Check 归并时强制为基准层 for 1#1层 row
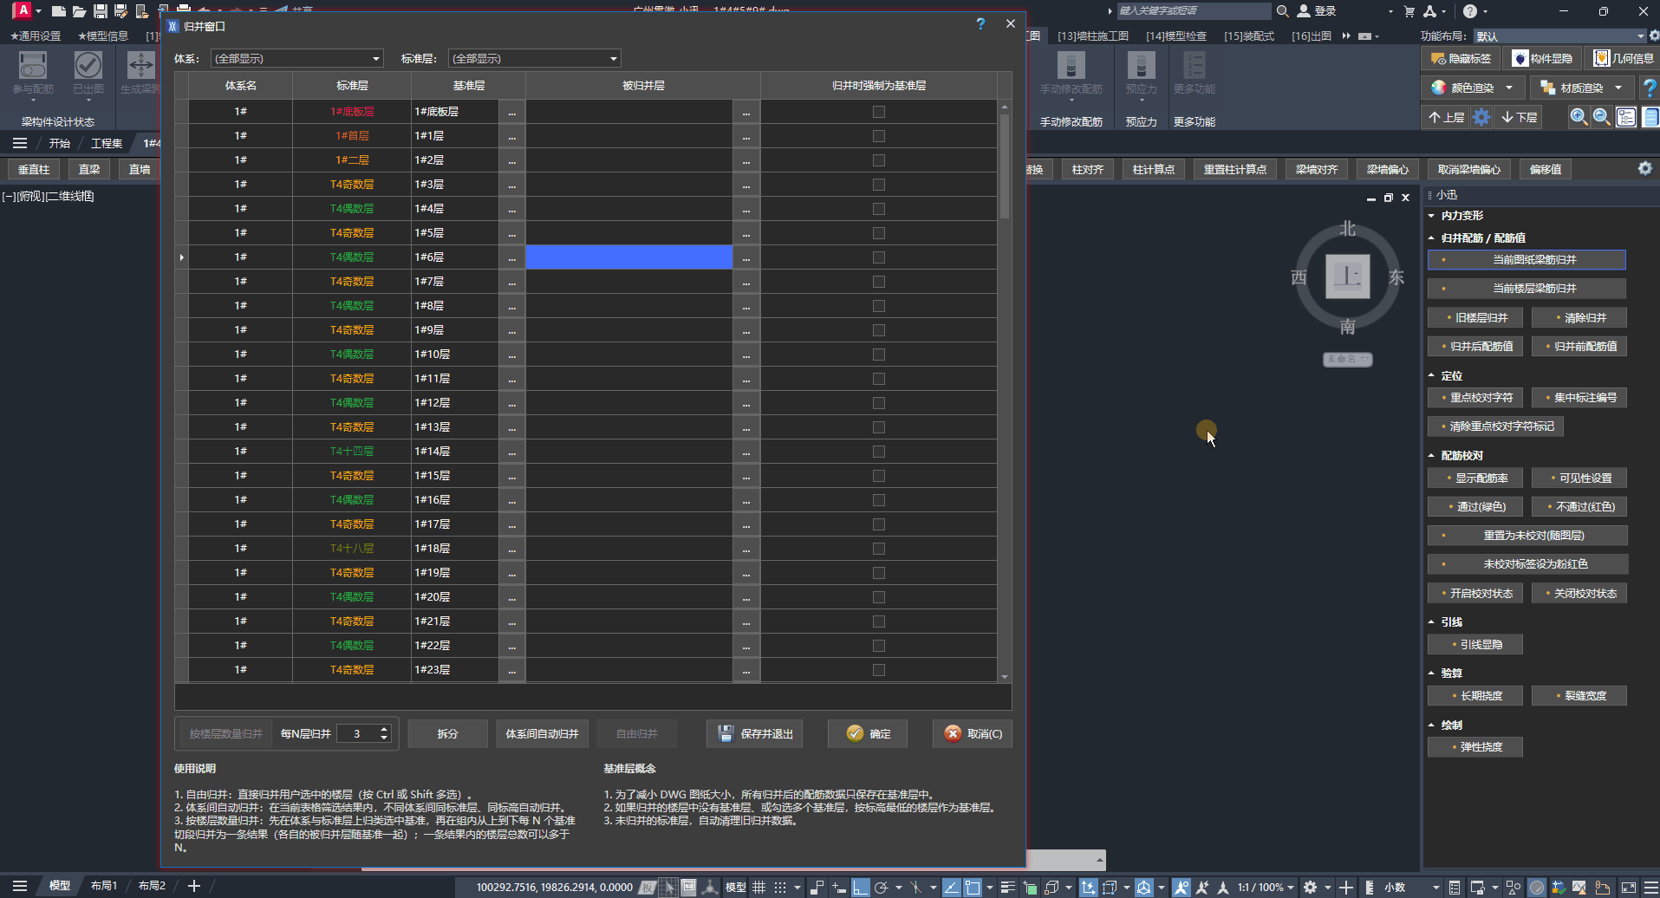Screen dimensions: 1660x898 coord(879,136)
